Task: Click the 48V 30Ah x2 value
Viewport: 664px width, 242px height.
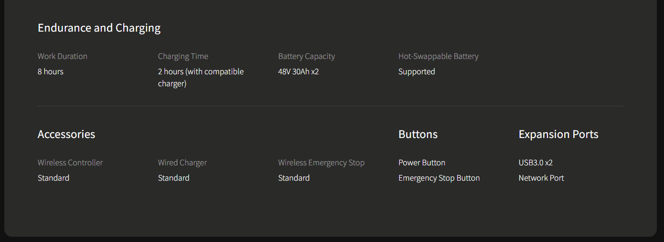Action: tap(298, 71)
